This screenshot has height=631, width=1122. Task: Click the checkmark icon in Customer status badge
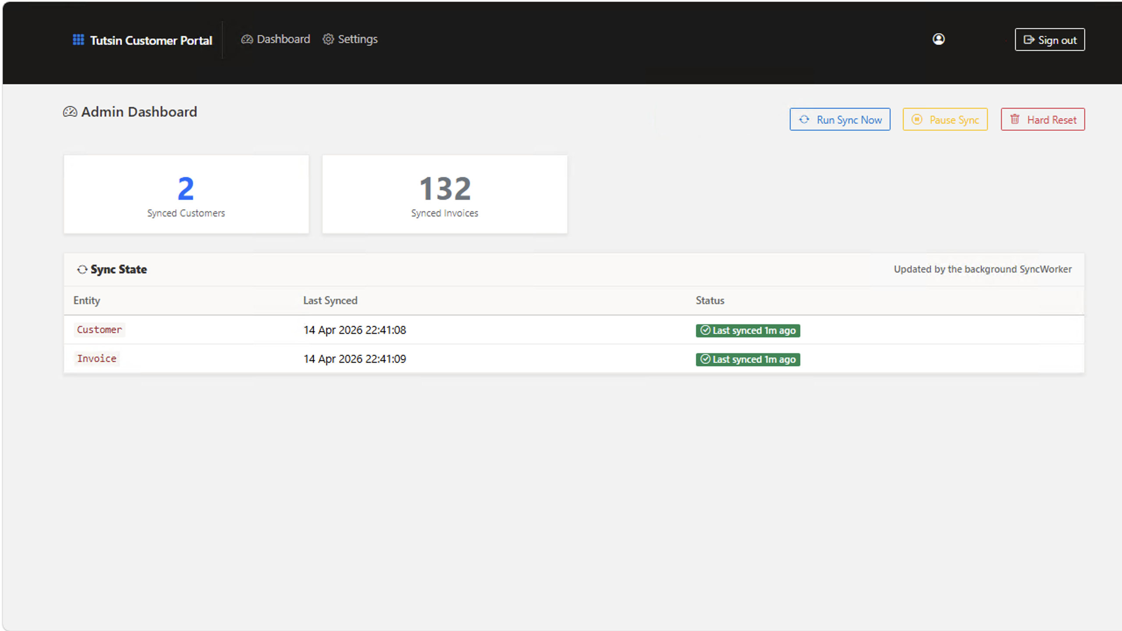pyautogui.click(x=705, y=330)
